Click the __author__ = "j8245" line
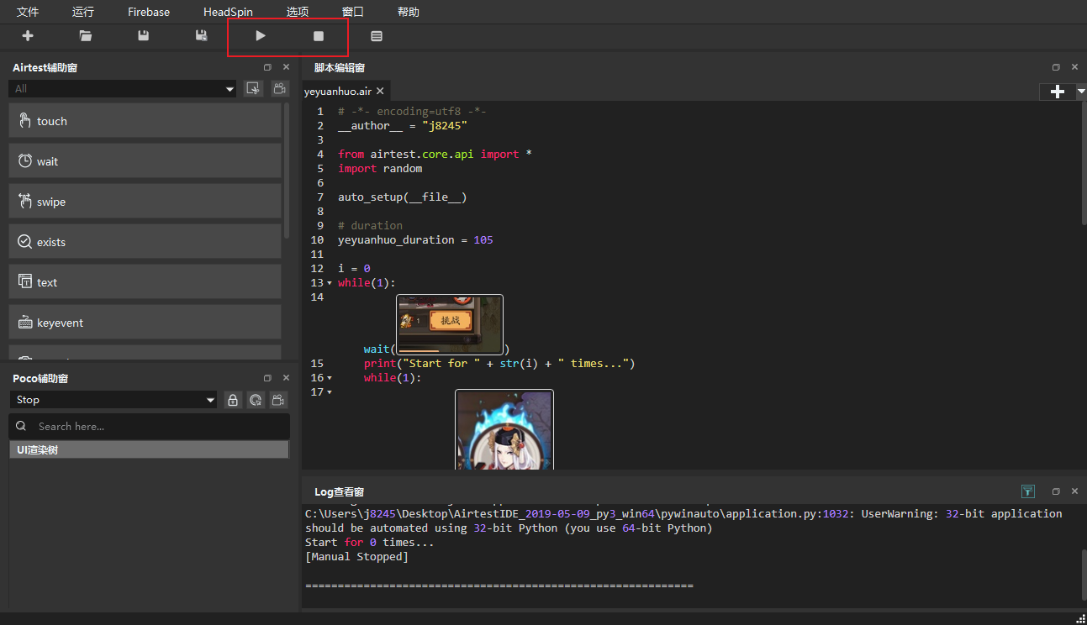1087x625 pixels. (x=402, y=126)
